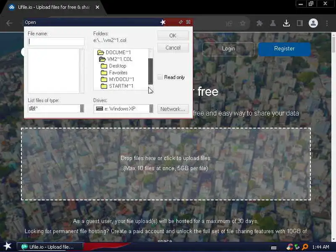Click the Login button on the page
336x252 pixels.
228,49
